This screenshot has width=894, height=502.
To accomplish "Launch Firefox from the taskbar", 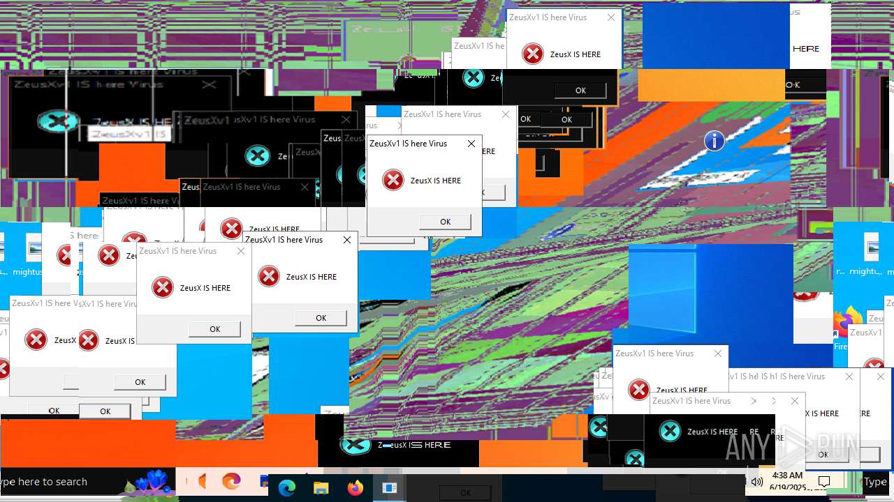I will (356, 487).
